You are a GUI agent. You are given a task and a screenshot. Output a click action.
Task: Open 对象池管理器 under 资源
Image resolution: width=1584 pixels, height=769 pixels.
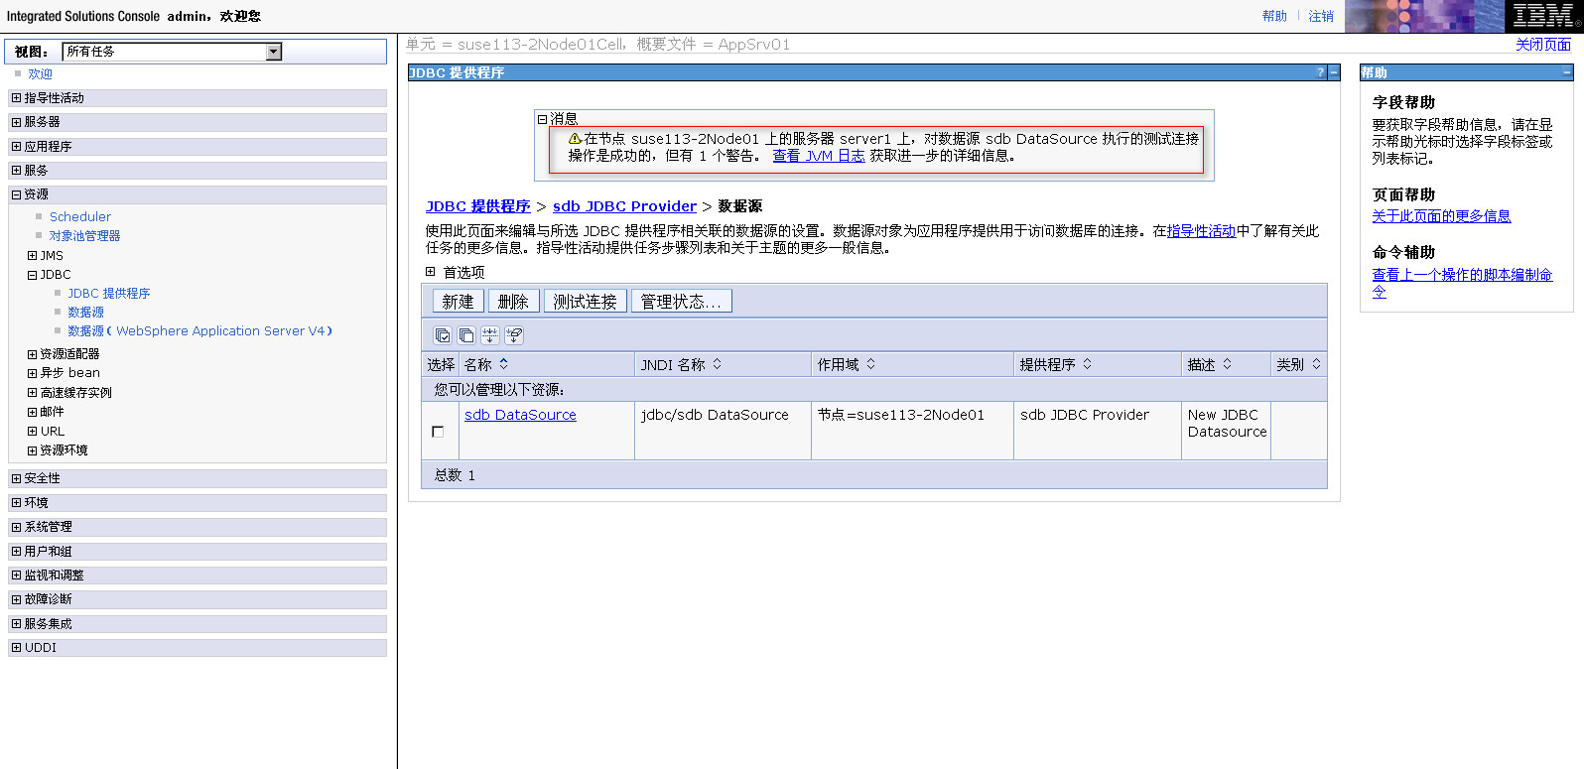tap(85, 236)
